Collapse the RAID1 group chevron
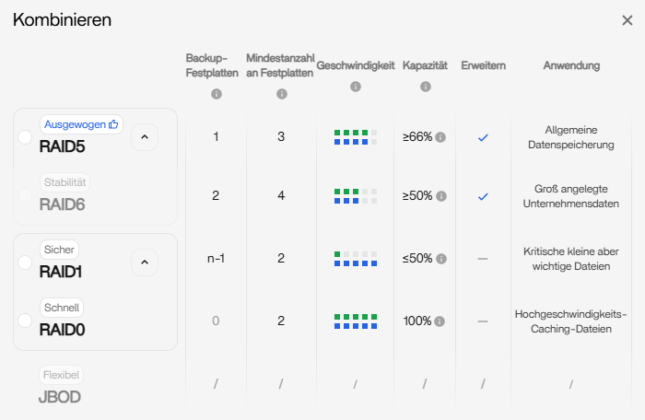Viewport: 645px width, 420px height. click(144, 262)
